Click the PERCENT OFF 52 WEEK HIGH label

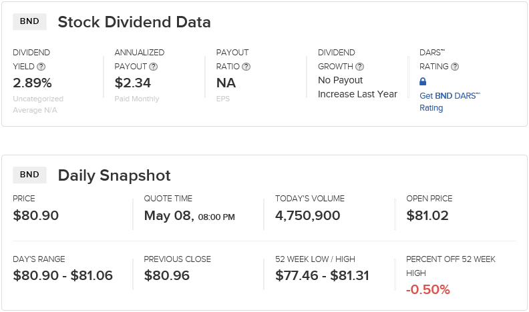[451, 266]
